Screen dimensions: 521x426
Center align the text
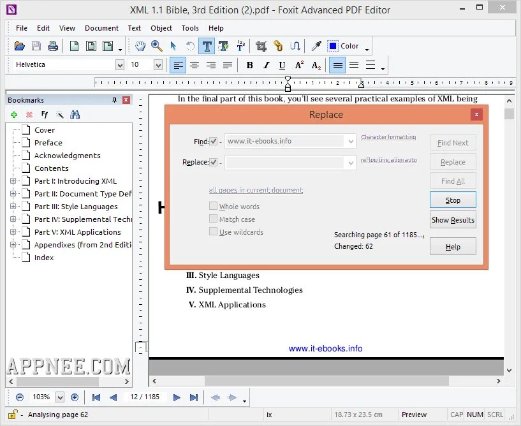click(194, 65)
